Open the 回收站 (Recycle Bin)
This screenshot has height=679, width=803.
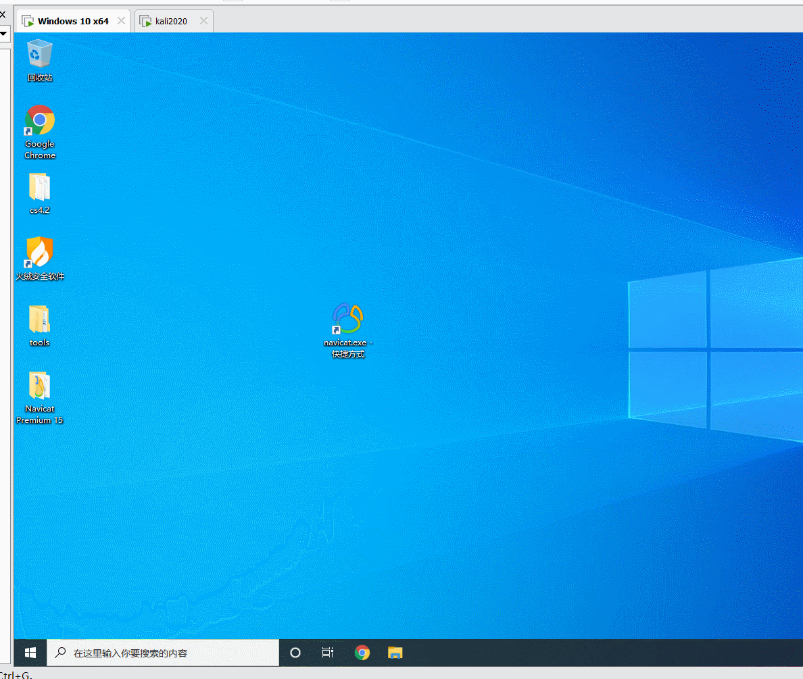tap(39, 53)
